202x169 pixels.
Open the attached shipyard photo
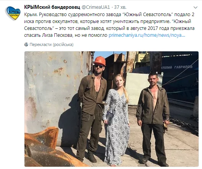click(x=111, y=109)
